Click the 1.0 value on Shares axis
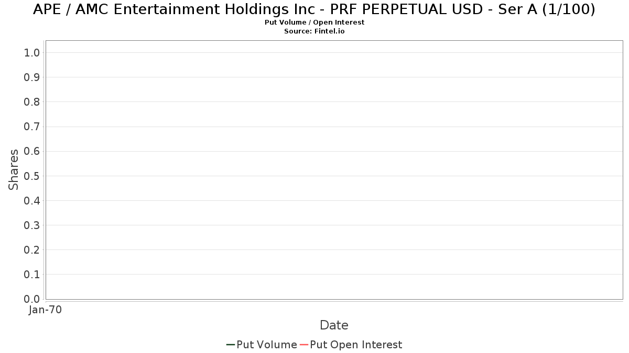This screenshot has width=629, height=353. coord(32,53)
